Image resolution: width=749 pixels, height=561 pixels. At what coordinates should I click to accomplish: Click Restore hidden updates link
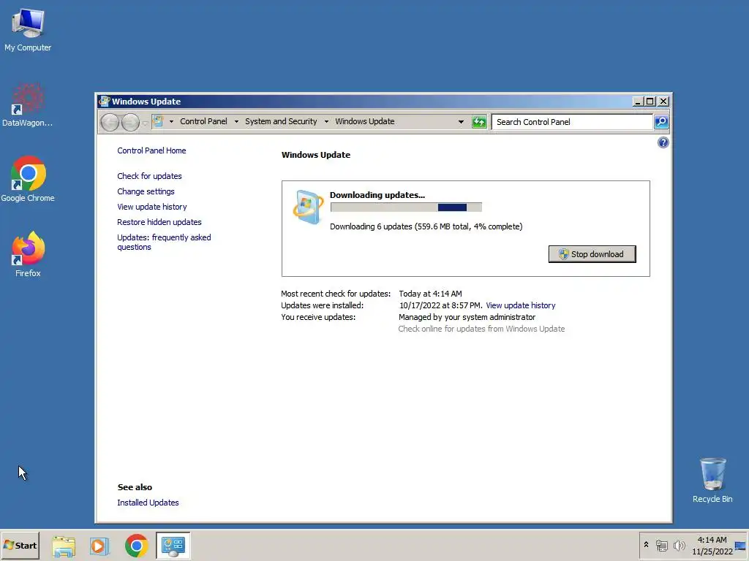click(159, 222)
